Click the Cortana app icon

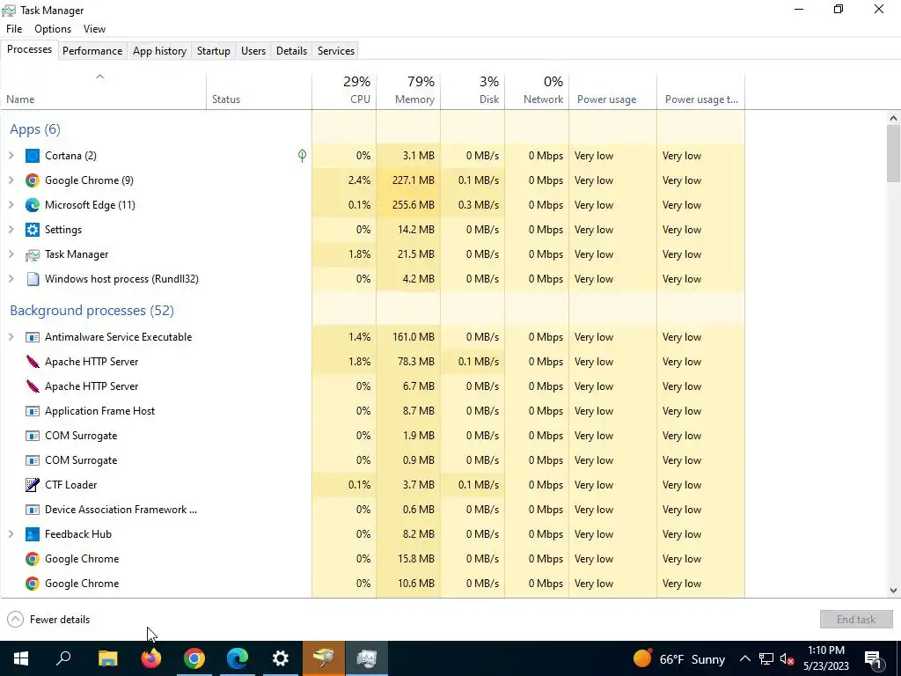coord(33,156)
